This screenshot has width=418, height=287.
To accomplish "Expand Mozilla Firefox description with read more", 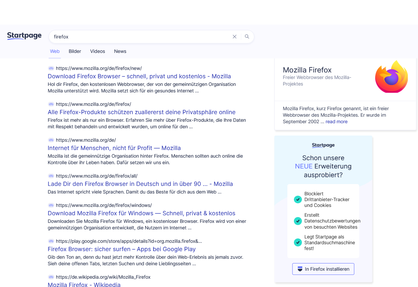I will click(336, 122).
